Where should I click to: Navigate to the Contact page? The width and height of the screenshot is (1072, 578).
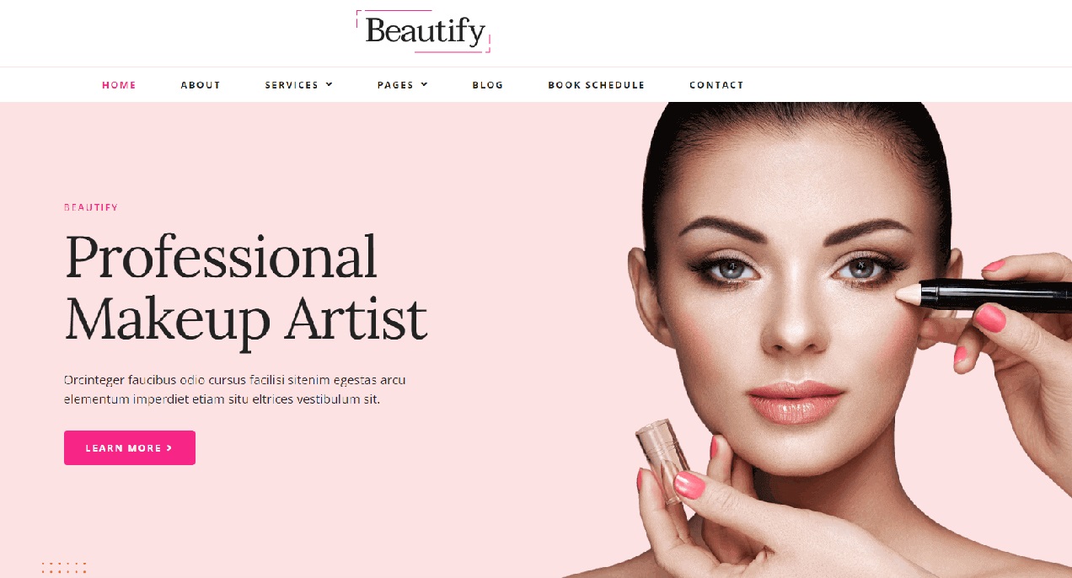(716, 85)
